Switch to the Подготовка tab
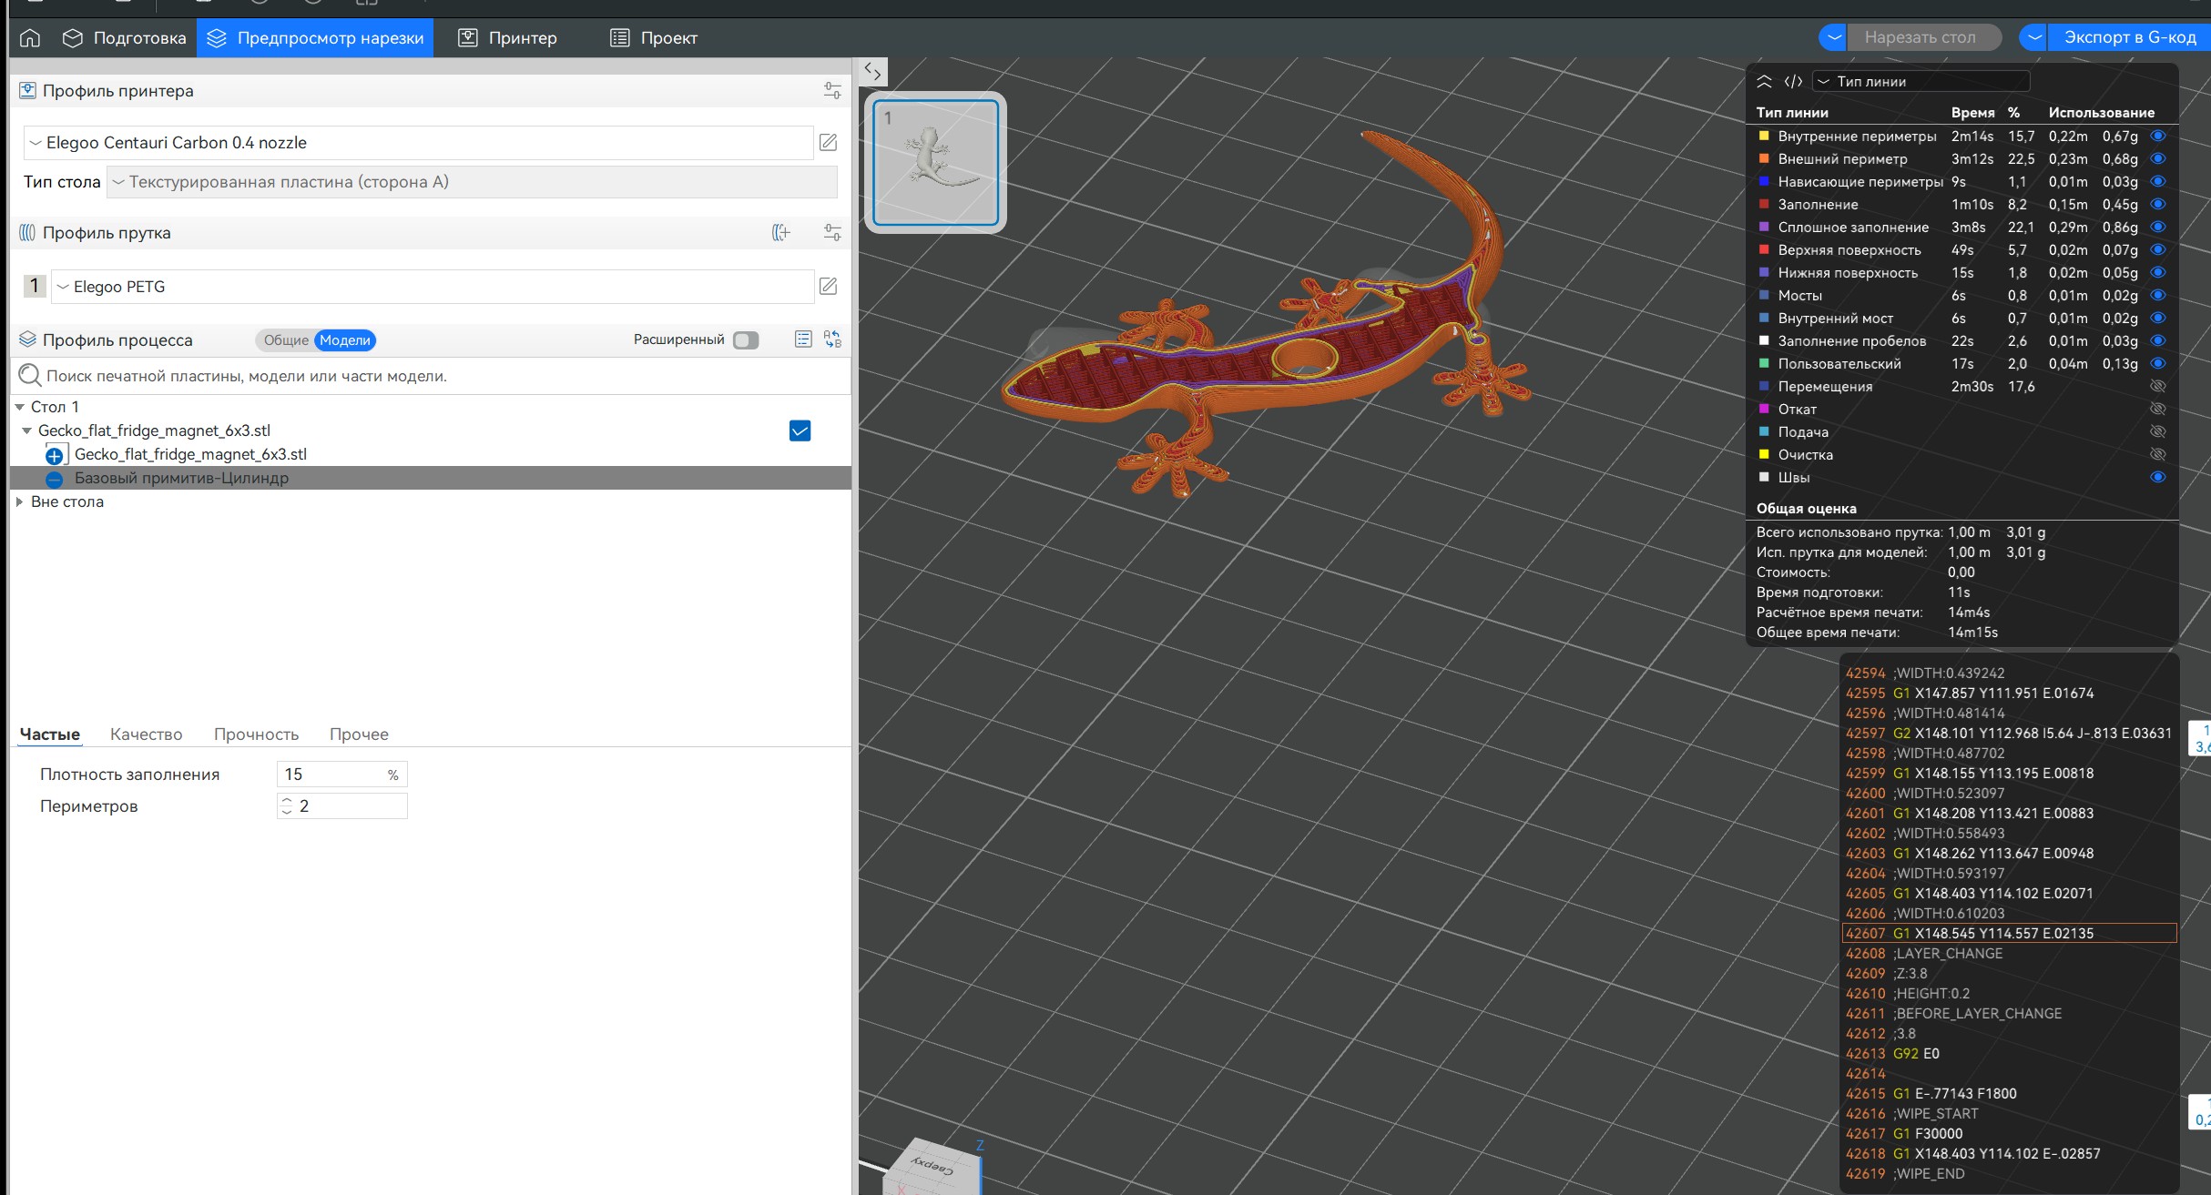Image resolution: width=2211 pixels, height=1195 pixels. point(124,37)
